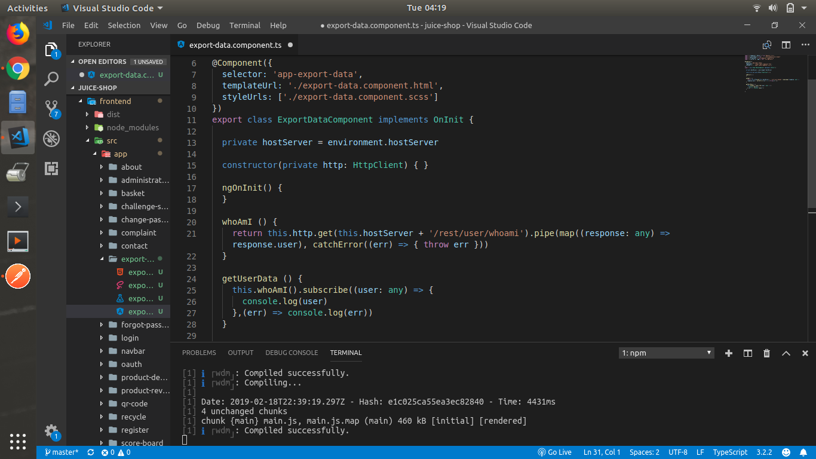The height and width of the screenshot is (459, 816).
Task: Open the Edit menu
Action: pyautogui.click(x=91, y=25)
